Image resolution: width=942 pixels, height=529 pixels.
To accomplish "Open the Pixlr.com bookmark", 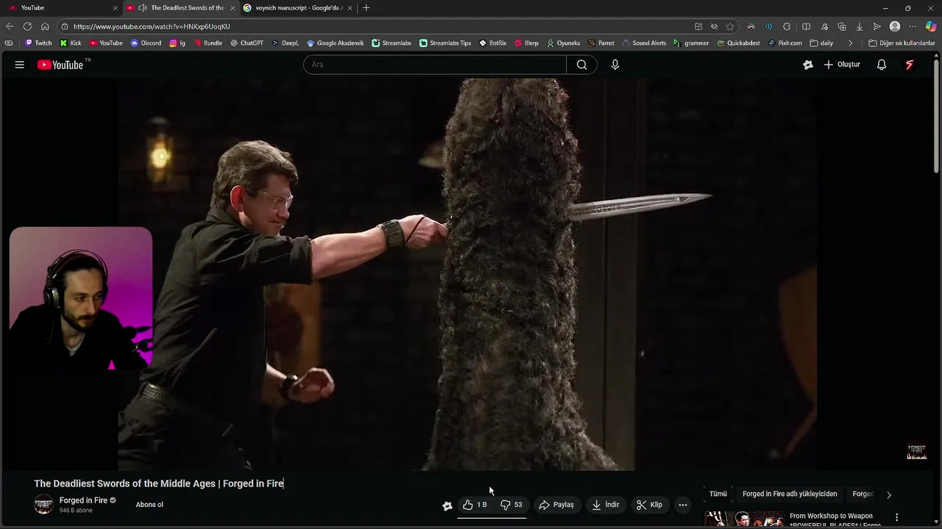I will [785, 43].
